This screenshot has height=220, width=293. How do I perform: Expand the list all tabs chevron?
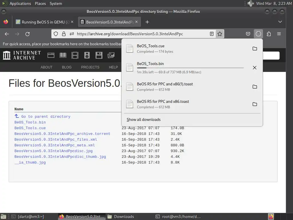pyautogui.click(x=280, y=22)
